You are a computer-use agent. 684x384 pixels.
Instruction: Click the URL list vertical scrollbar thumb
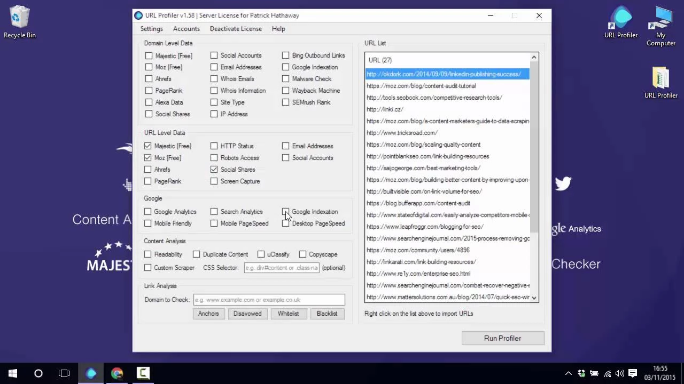[x=534, y=148]
